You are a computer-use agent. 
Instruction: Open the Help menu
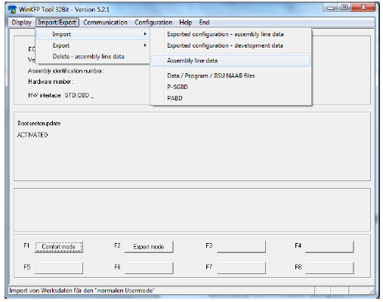click(186, 23)
